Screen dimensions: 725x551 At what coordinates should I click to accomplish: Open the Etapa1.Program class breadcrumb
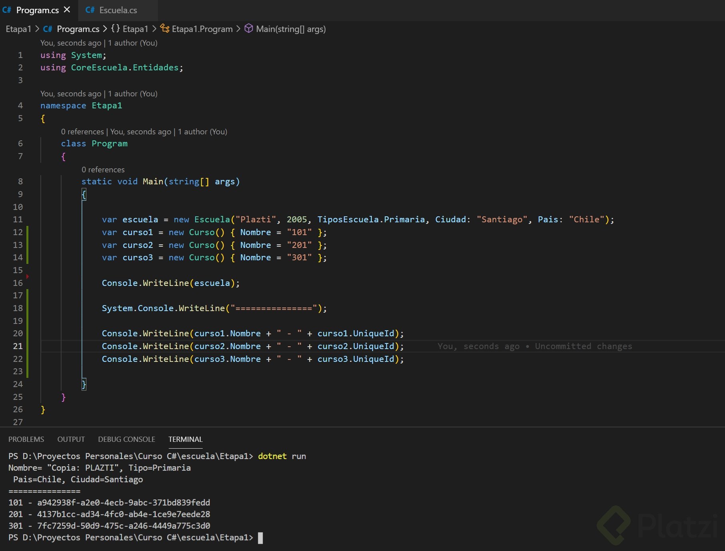[x=202, y=29]
